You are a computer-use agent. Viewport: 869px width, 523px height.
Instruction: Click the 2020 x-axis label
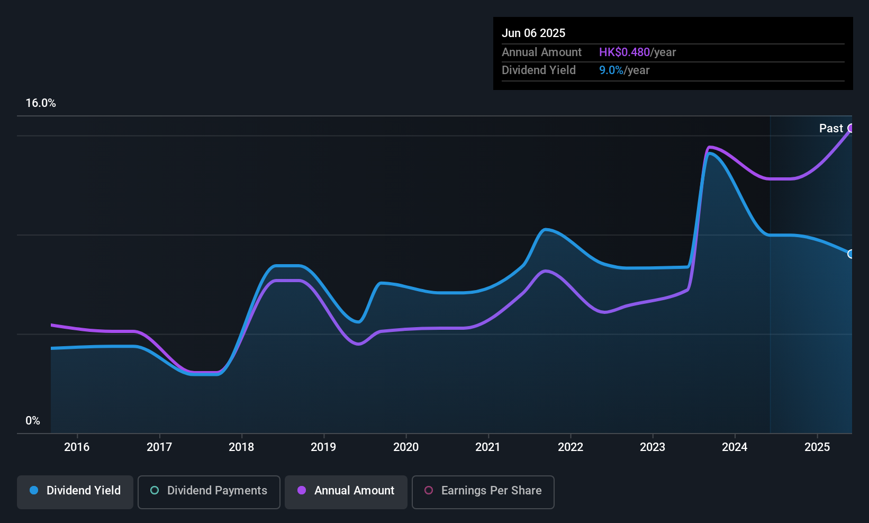pos(406,447)
